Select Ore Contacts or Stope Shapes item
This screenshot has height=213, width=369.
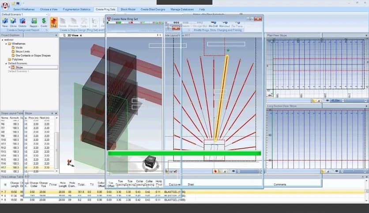33,56
